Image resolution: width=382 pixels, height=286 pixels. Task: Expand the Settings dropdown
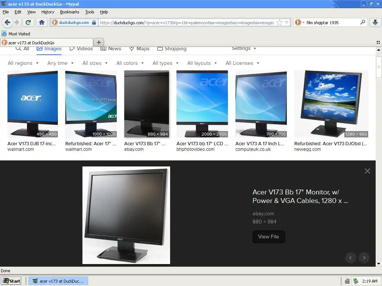coord(244,48)
